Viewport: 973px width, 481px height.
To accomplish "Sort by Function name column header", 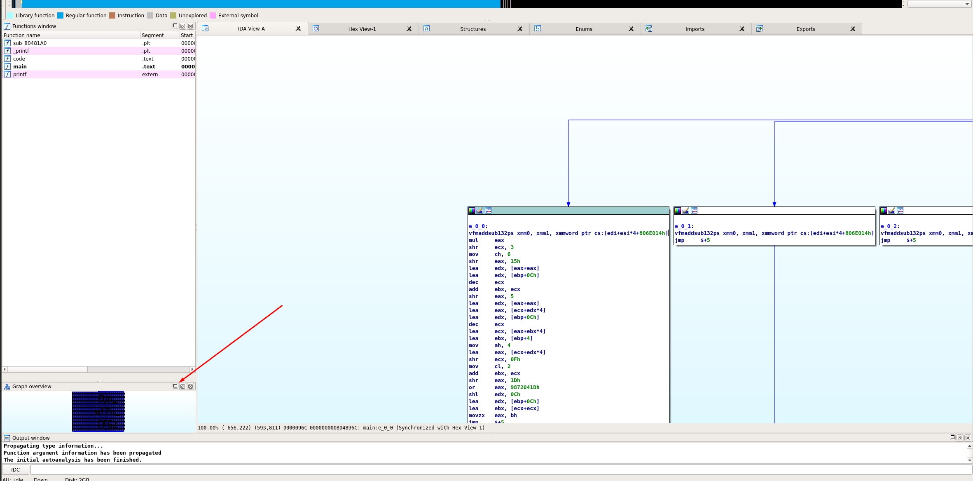I will point(71,35).
